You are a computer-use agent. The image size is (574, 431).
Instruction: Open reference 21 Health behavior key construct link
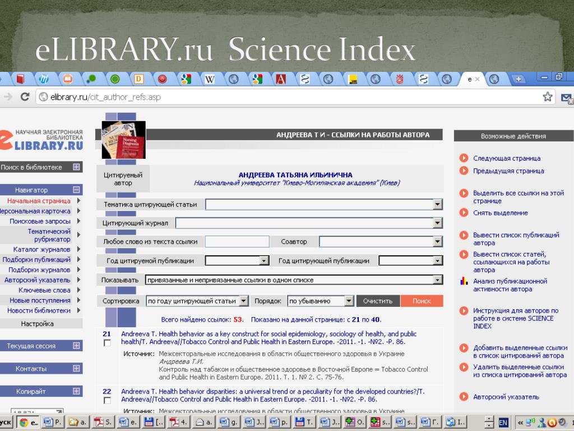[x=269, y=337]
